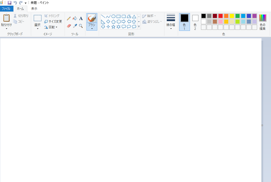Screen dimensions: 271x182
Task: Select the Pencil tool
Action: pos(69,19)
